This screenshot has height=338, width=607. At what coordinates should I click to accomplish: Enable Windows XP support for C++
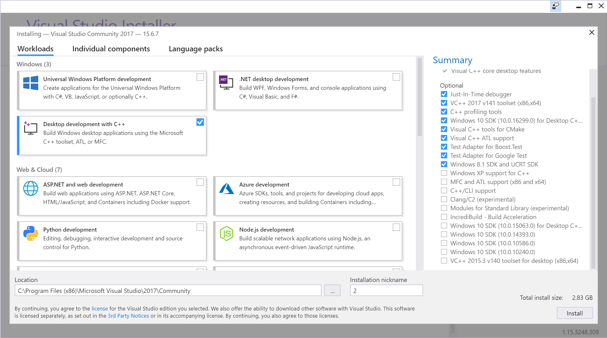pos(444,173)
